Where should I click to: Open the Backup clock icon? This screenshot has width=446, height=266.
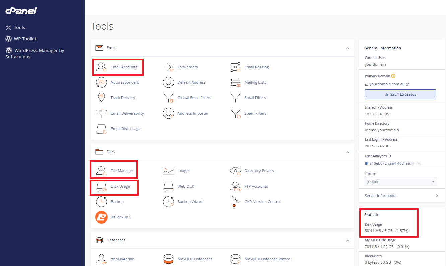click(x=101, y=202)
